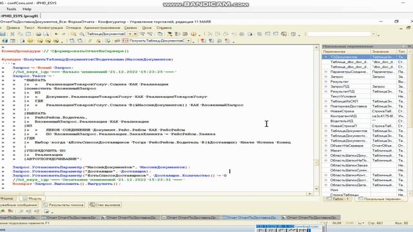Image resolution: width=413 pixels, height=232 pixels.
Task: Open the Сервис menu
Action: [130, 28]
